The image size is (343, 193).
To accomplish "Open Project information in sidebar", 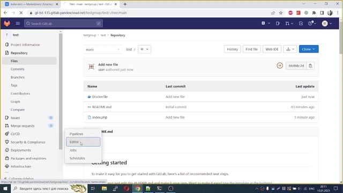I will pyautogui.click(x=25, y=44).
